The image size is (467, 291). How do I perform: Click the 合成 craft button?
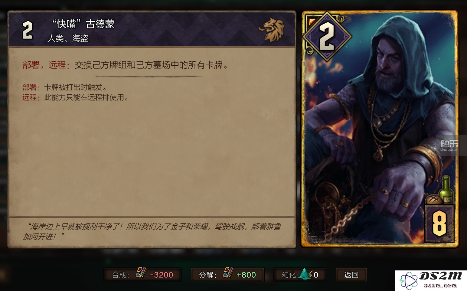pos(142,275)
